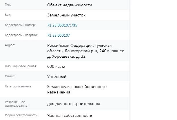The width and height of the screenshot is (177, 120).
Task: Click the 'Категория земель:' label
Action: [x=19, y=87]
